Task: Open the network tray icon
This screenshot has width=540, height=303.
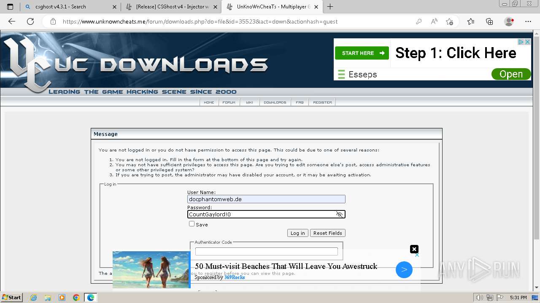Action: coord(489,298)
